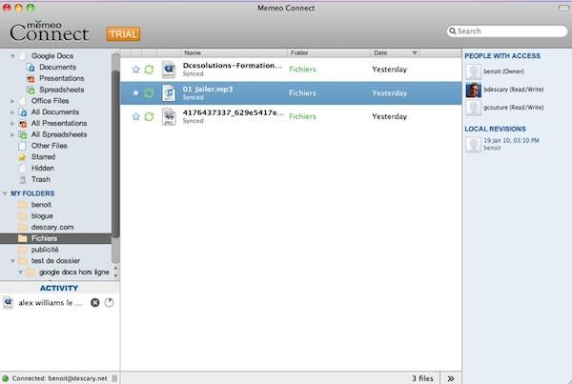Click sidebar scroll down arrow
Screen dimensions: 572x384
click(115, 275)
